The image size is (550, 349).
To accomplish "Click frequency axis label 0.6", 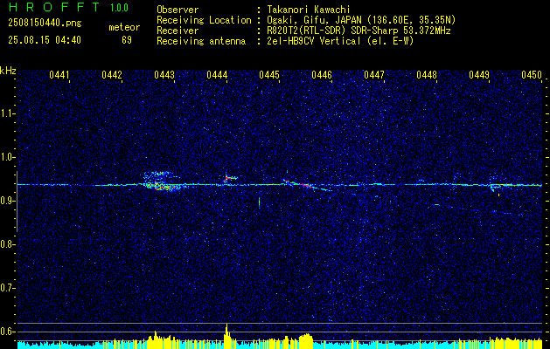I will (7, 332).
